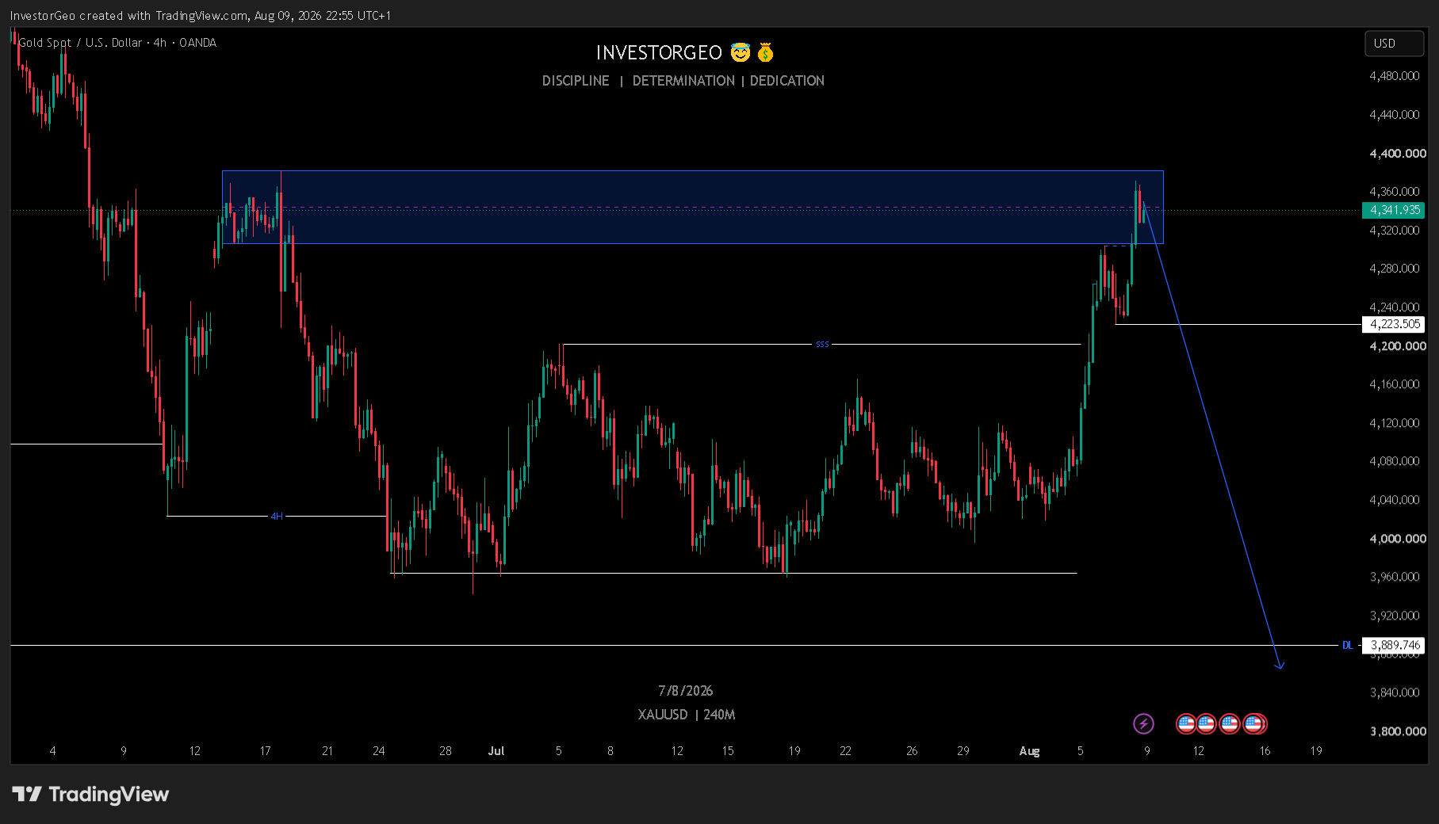Viewport: 1439px width, 824px height.
Task: Click the Aug label on the time axis
Action: [x=1029, y=751]
